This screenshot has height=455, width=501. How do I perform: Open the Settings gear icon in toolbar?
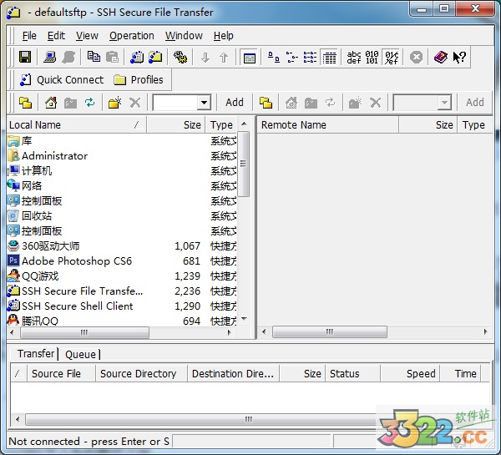click(x=180, y=58)
